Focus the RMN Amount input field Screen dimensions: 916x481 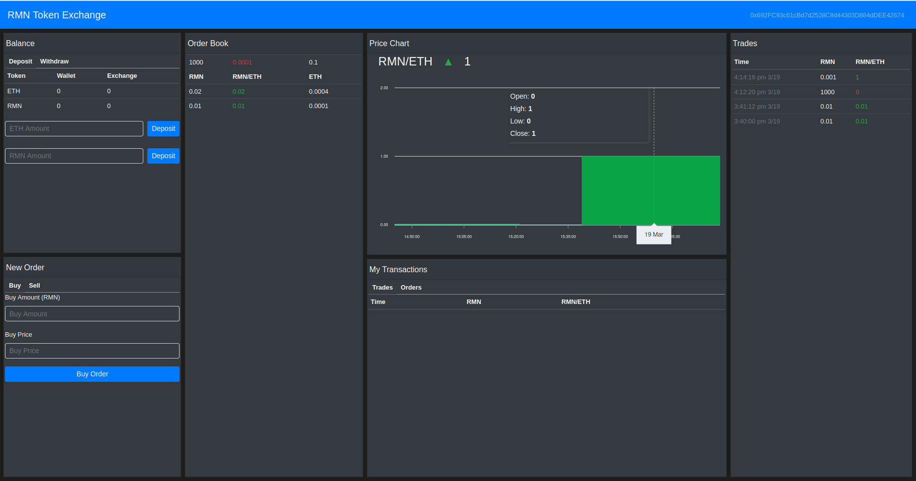point(74,156)
